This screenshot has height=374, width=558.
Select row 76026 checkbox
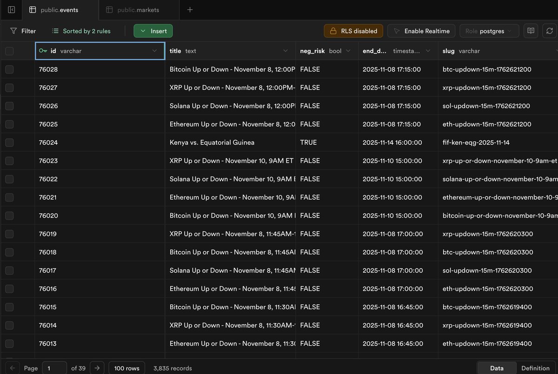click(x=9, y=106)
